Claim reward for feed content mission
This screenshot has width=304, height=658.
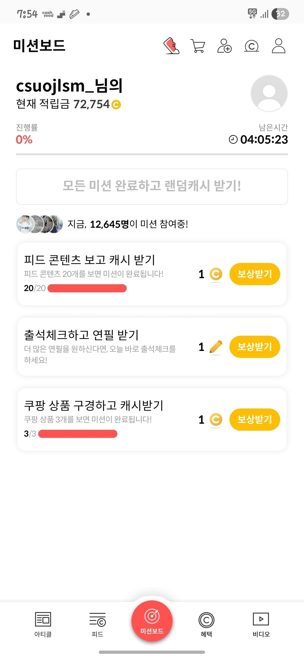255,274
